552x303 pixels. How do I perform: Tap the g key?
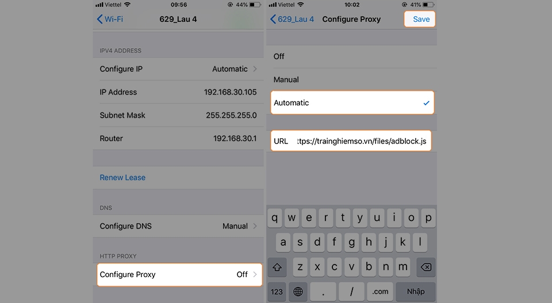point(351,242)
